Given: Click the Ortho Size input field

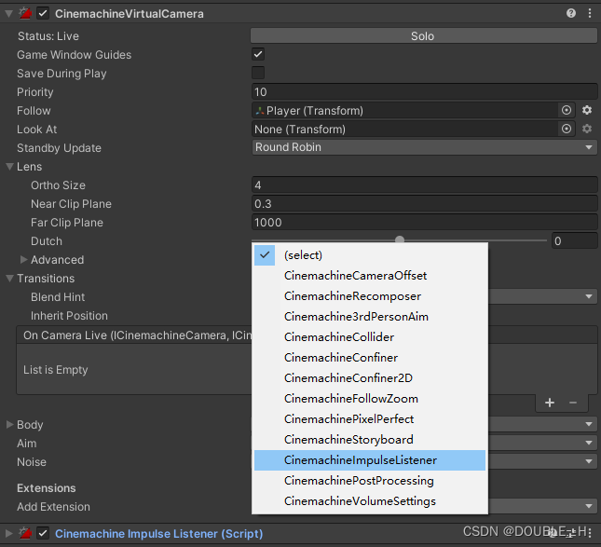Looking at the screenshot, I should click(x=424, y=185).
